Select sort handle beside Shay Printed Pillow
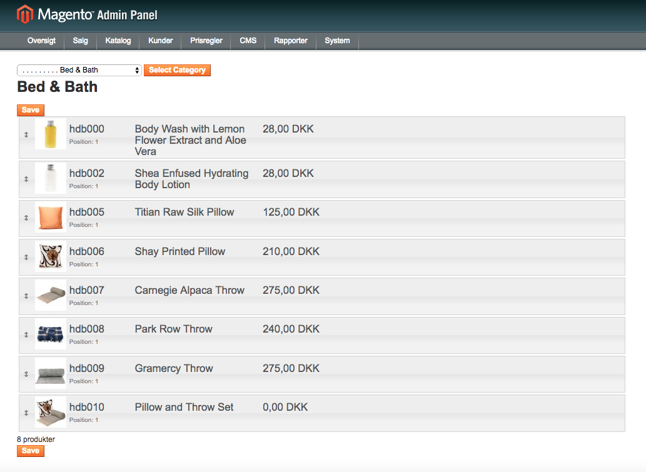The height and width of the screenshot is (472, 646). coord(26,257)
